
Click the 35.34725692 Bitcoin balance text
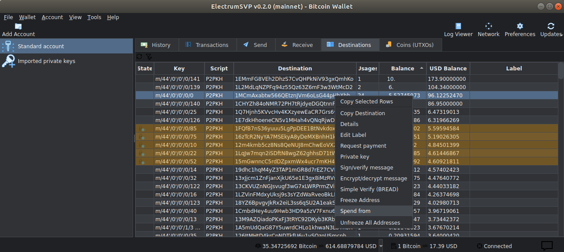(289, 246)
